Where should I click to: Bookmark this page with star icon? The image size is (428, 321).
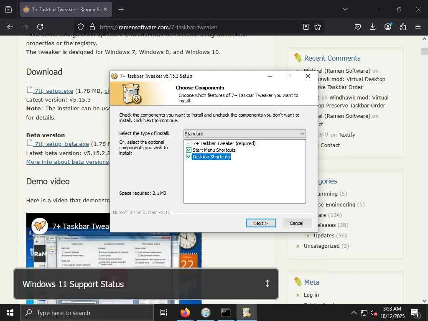[318, 27]
